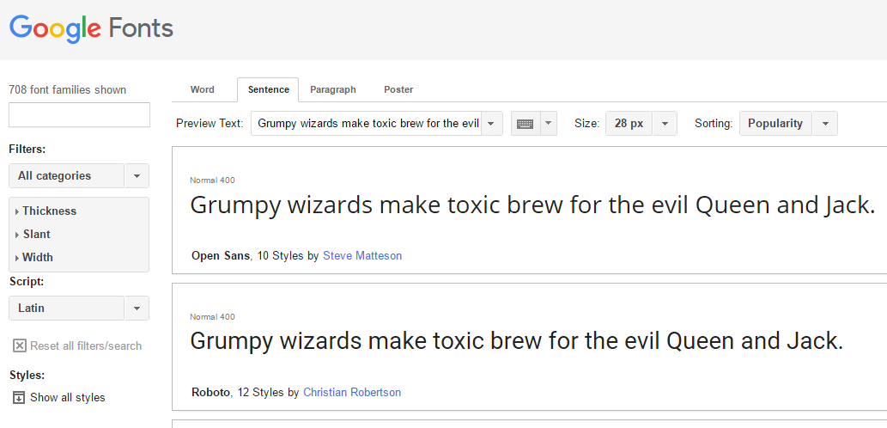Open the All categories dropdown arrow
Image resolution: width=887 pixels, height=428 pixels.
(137, 175)
